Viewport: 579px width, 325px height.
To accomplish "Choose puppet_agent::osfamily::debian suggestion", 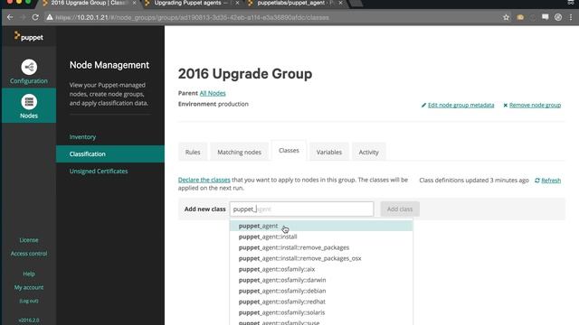I will tap(321, 291).
